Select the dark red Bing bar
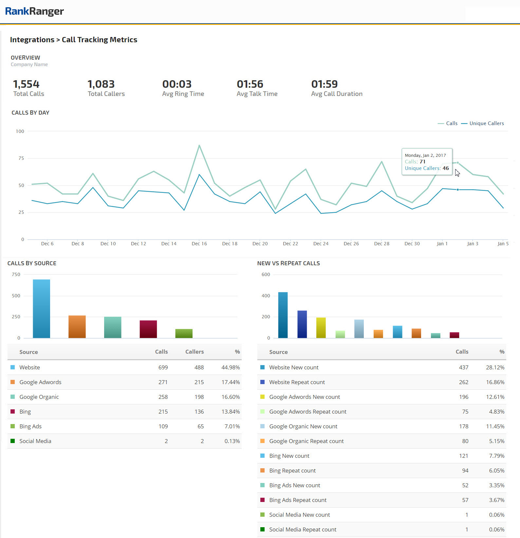The width and height of the screenshot is (520, 538). click(148, 329)
